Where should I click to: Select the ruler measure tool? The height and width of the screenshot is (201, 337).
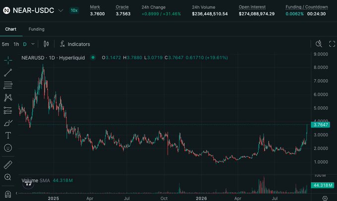tap(8, 165)
